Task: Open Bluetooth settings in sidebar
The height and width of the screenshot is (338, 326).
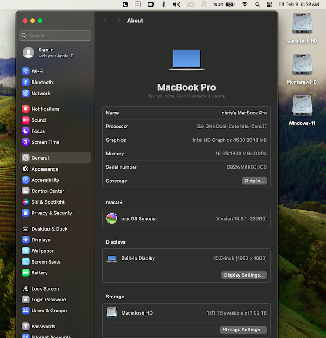Action: pos(55,82)
